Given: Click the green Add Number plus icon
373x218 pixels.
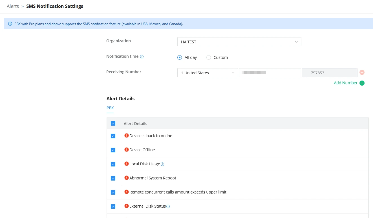Looking at the screenshot, I should pos(362,83).
